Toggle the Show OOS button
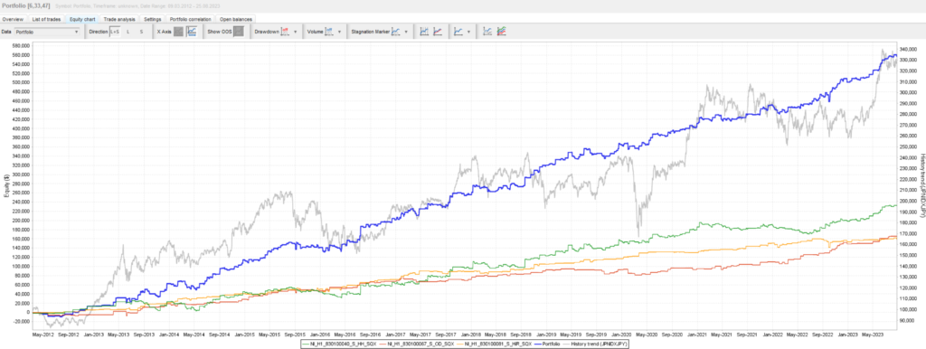Image resolution: width=926 pixels, height=349 pixels. [x=239, y=32]
